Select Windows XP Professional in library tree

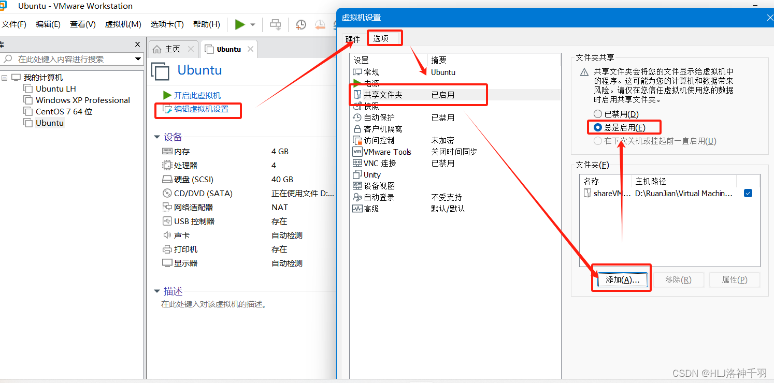[x=83, y=100]
